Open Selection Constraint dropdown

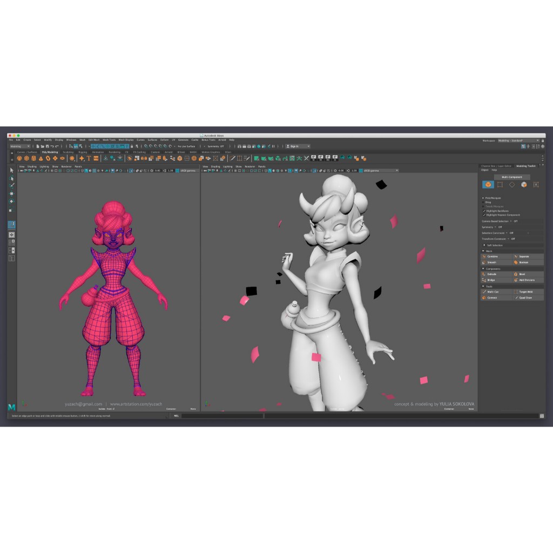click(507, 233)
